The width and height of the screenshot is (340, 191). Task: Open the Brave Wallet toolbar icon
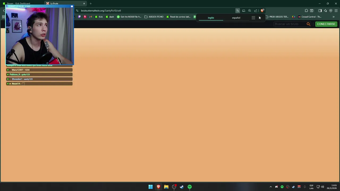(x=312, y=11)
